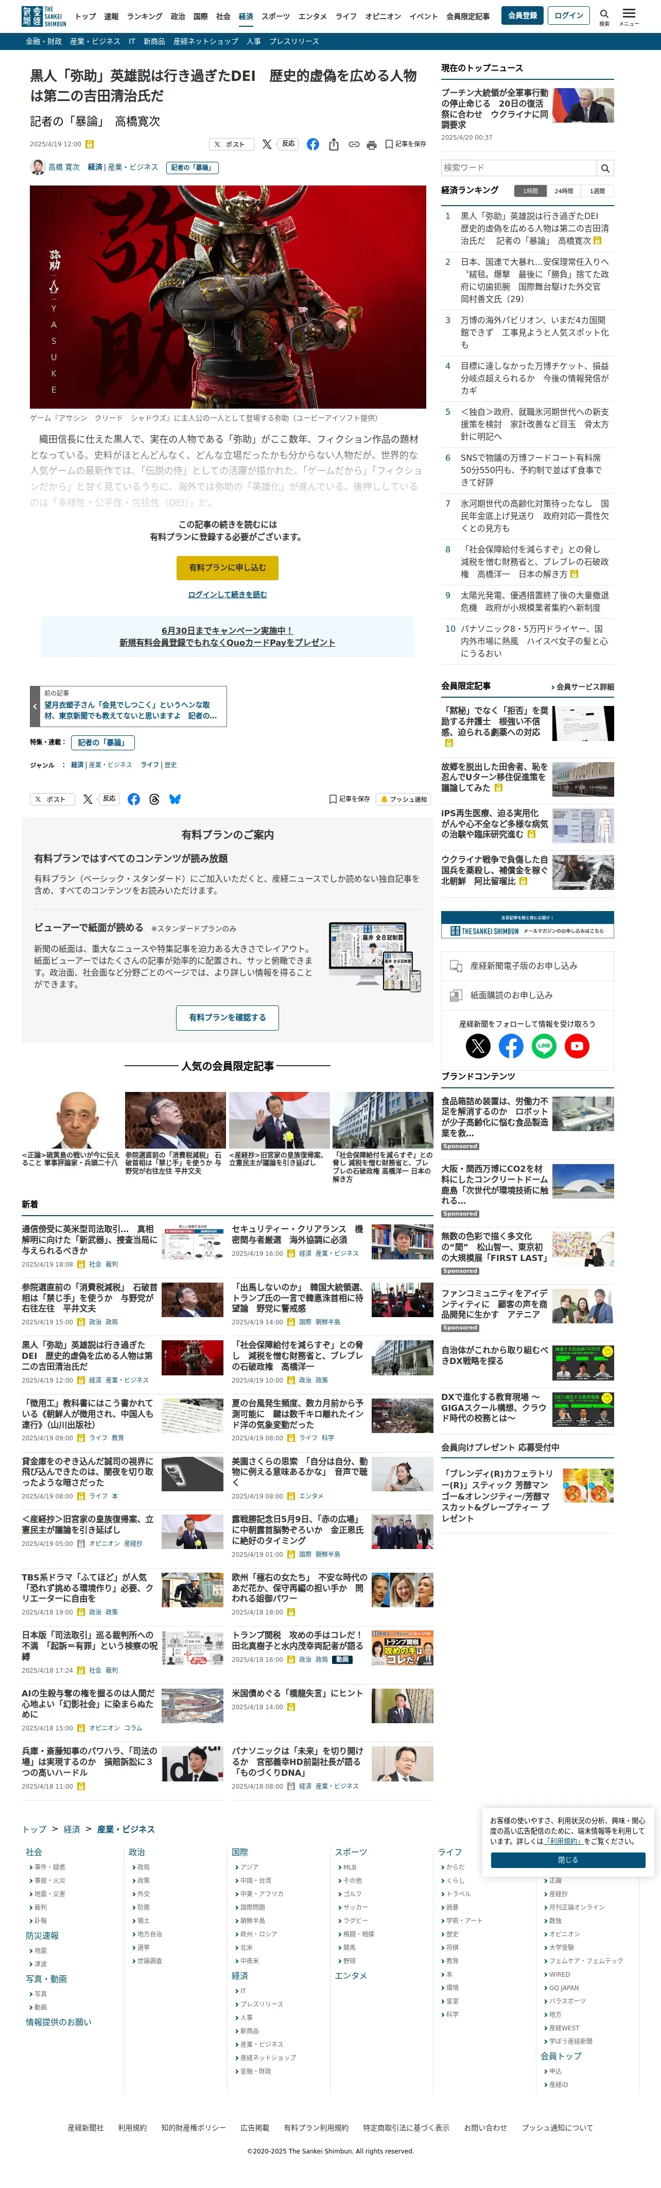Image resolution: width=661 pixels, height=2188 pixels.
Task: Share on Facebook icon under headline
Action: tap(313, 144)
